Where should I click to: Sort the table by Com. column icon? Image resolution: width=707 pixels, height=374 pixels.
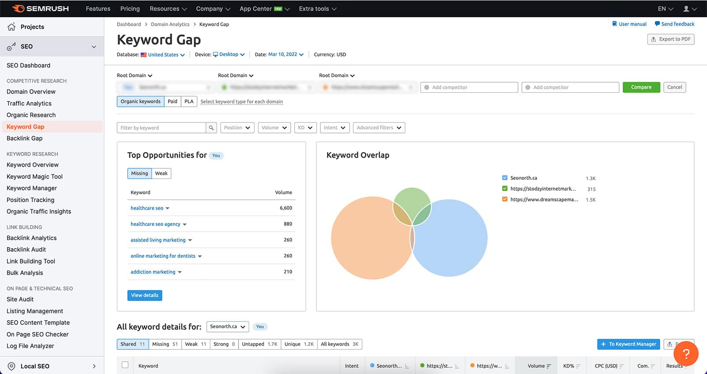(x=653, y=366)
